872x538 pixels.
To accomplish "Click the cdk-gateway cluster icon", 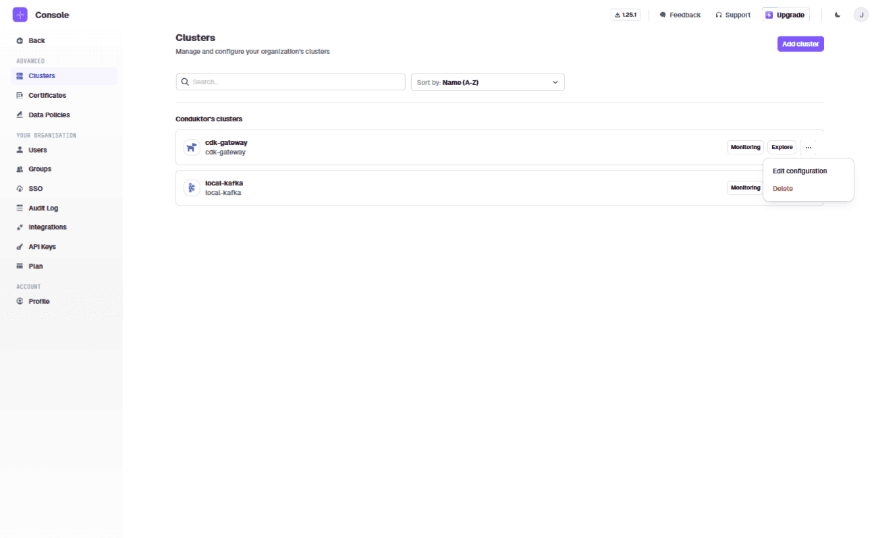I will [x=192, y=147].
